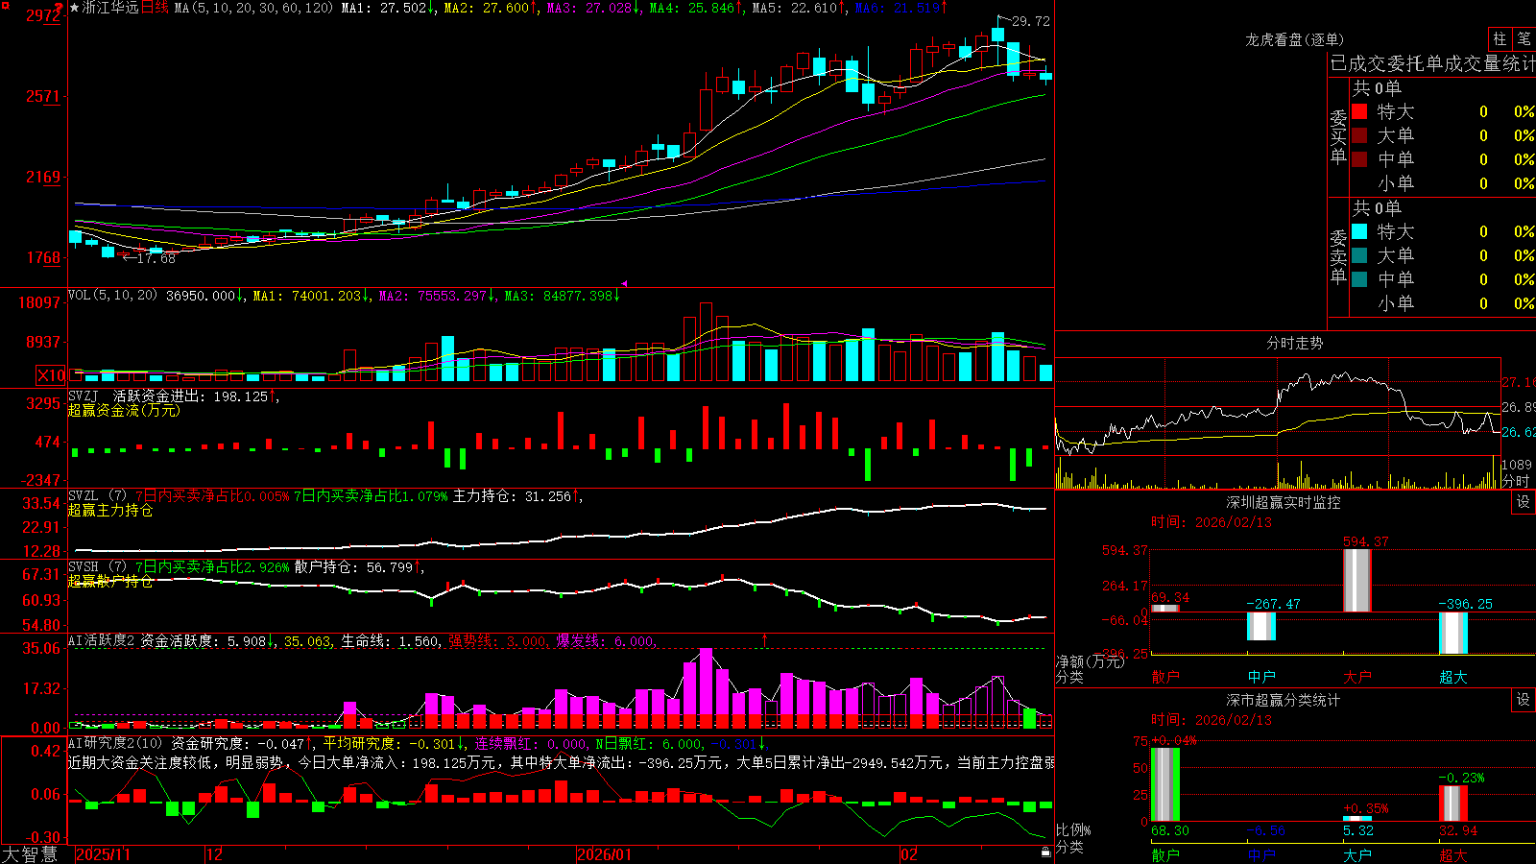Open MA(5,10,20,30,60,120) indicator parameters
Viewport: 1536px width, 864px height.
253,8
